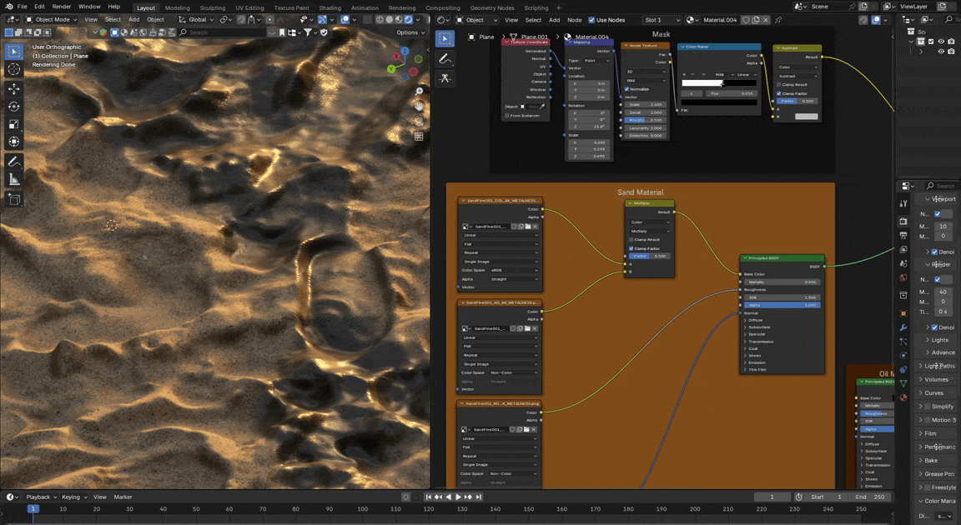961x525 pixels.
Task: Select Links Cut tool in node editor
Action: pos(445,78)
